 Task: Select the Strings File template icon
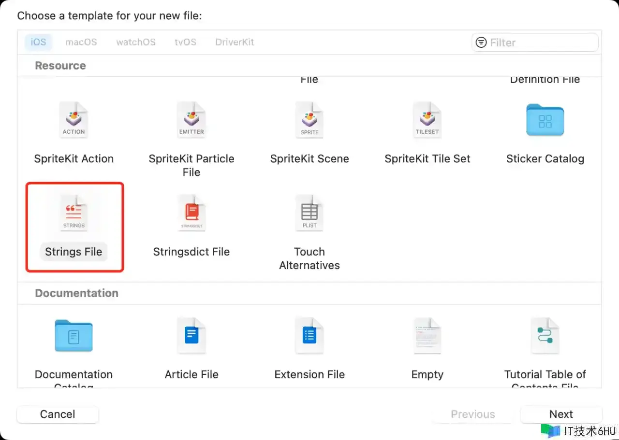coord(74,213)
